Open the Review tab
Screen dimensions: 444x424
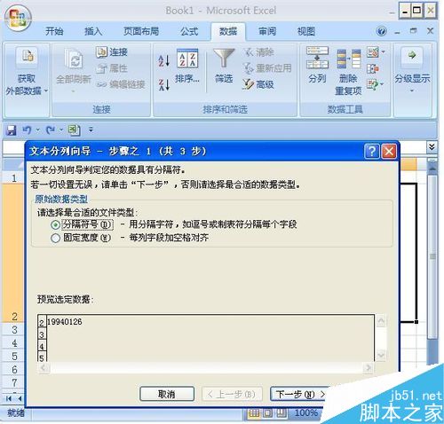click(267, 31)
